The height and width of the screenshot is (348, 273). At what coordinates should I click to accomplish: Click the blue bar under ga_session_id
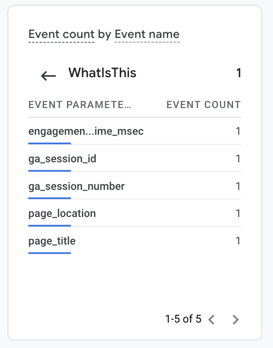[50, 170]
